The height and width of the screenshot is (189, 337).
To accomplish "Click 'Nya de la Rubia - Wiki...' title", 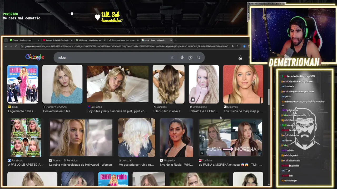I will coord(176,165).
